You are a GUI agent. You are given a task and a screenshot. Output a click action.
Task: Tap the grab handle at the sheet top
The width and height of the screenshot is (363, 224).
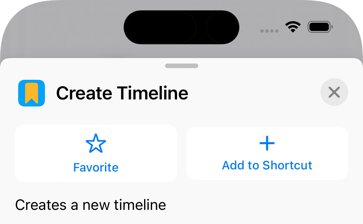coord(181,65)
